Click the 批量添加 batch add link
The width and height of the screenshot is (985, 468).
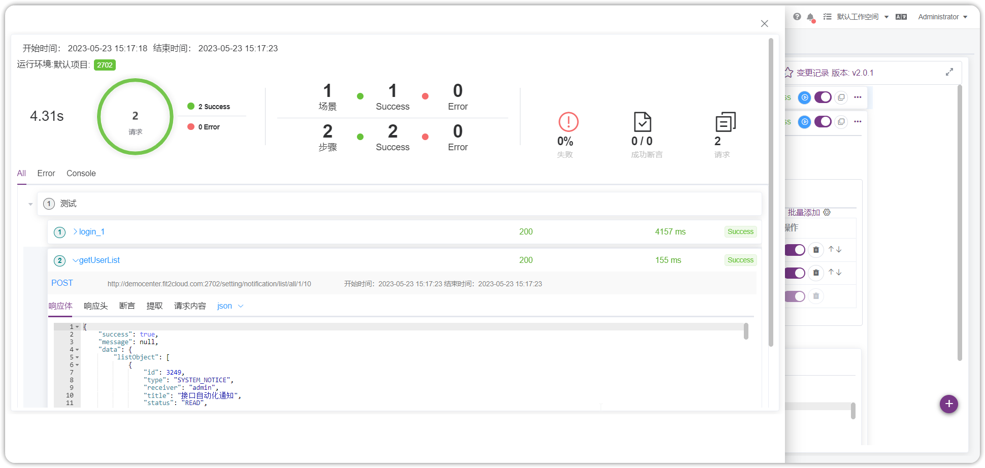click(x=804, y=212)
